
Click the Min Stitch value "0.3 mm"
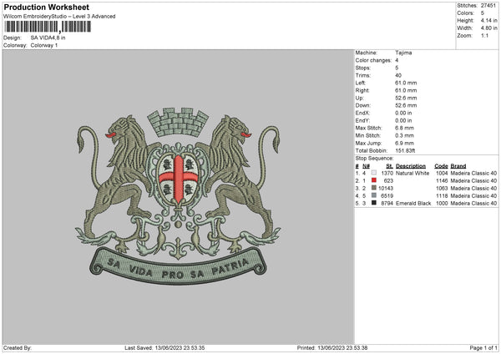click(x=404, y=135)
